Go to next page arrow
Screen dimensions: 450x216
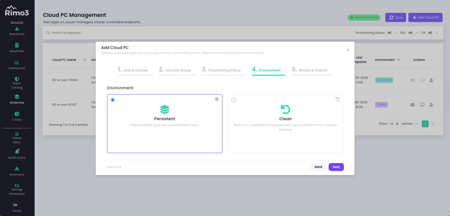tap(433, 124)
